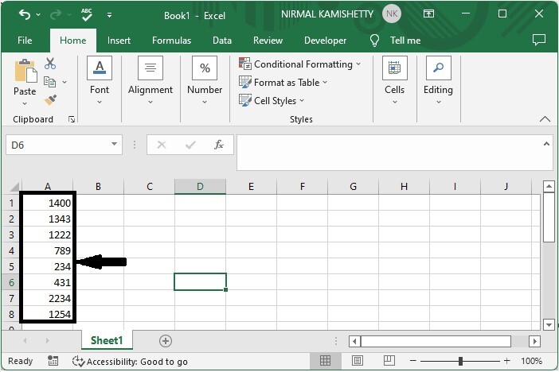Click the Spelling check icon in quick access
This screenshot has height=372, width=559.
pyautogui.click(x=86, y=14)
